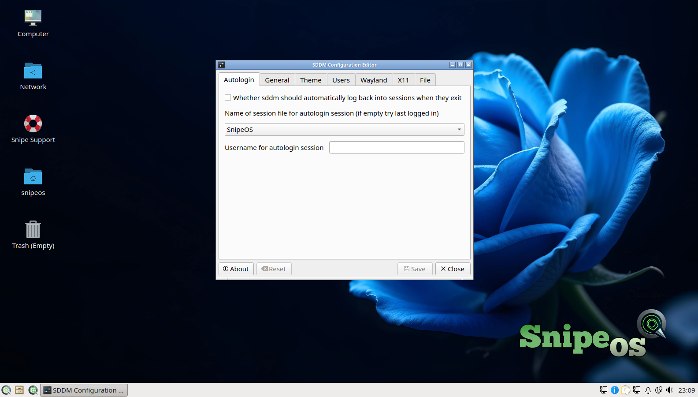
Task: Close the window using the title bar X
Action: tap(468, 65)
